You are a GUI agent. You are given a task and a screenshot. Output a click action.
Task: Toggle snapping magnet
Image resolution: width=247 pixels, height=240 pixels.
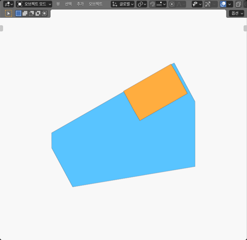[152, 4]
